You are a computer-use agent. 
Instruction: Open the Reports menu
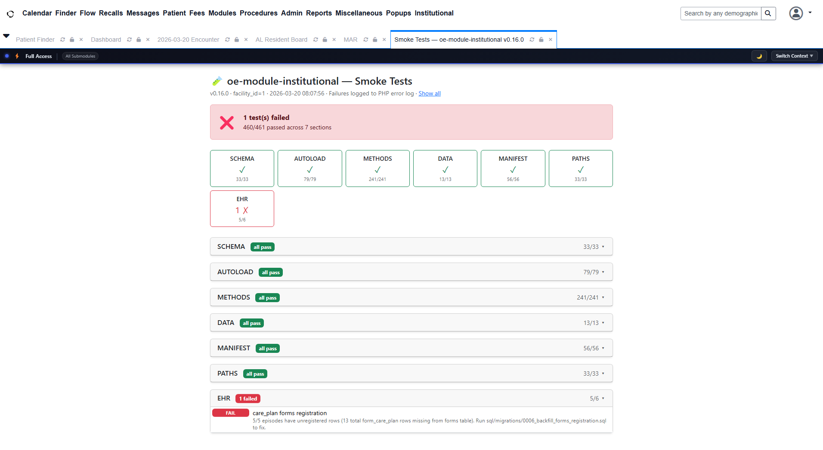[x=319, y=13]
